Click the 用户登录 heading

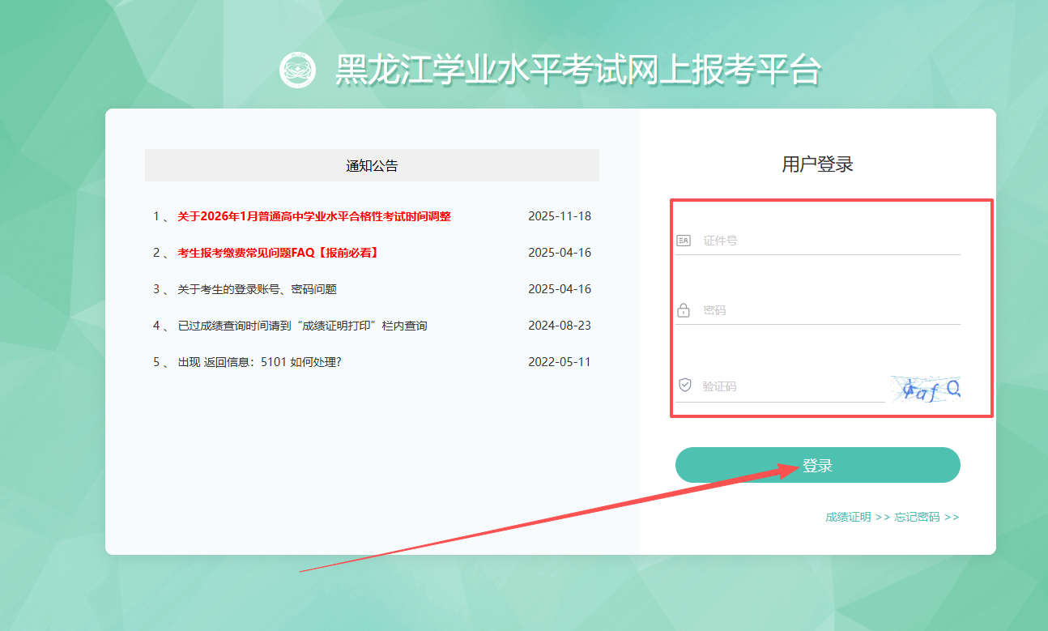point(817,164)
